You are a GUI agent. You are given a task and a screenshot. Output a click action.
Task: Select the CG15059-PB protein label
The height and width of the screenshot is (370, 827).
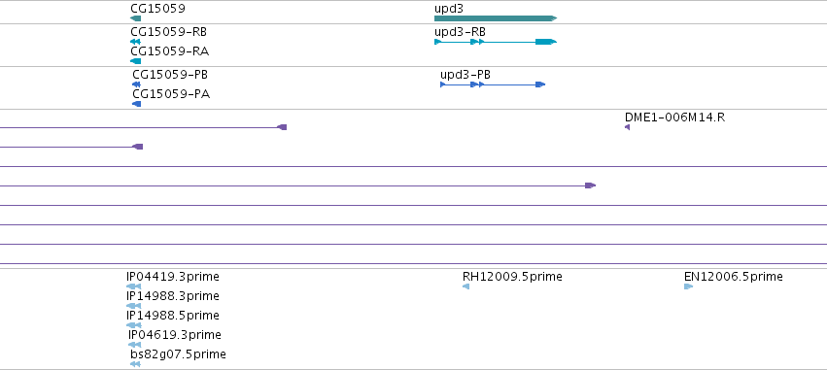(x=170, y=75)
